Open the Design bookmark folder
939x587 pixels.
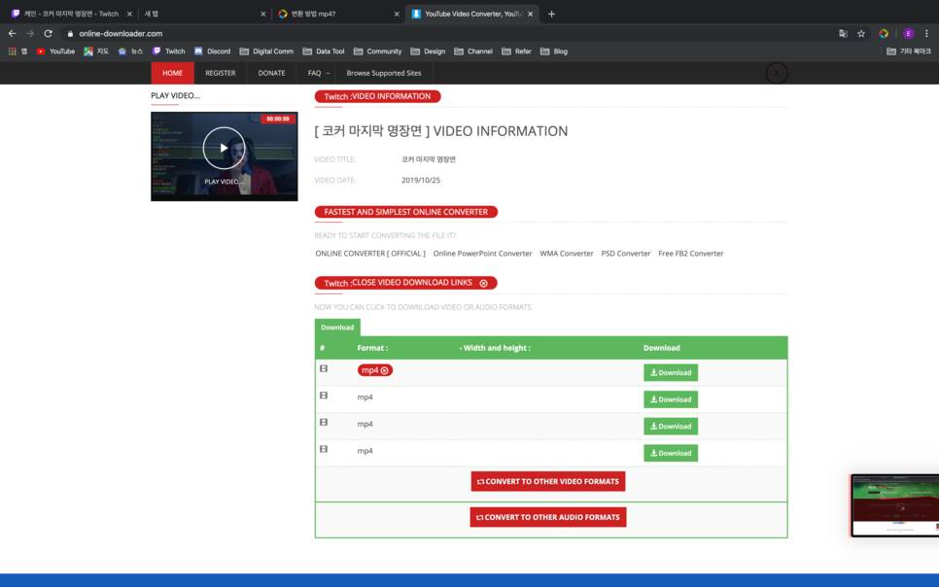click(x=428, y=52)
